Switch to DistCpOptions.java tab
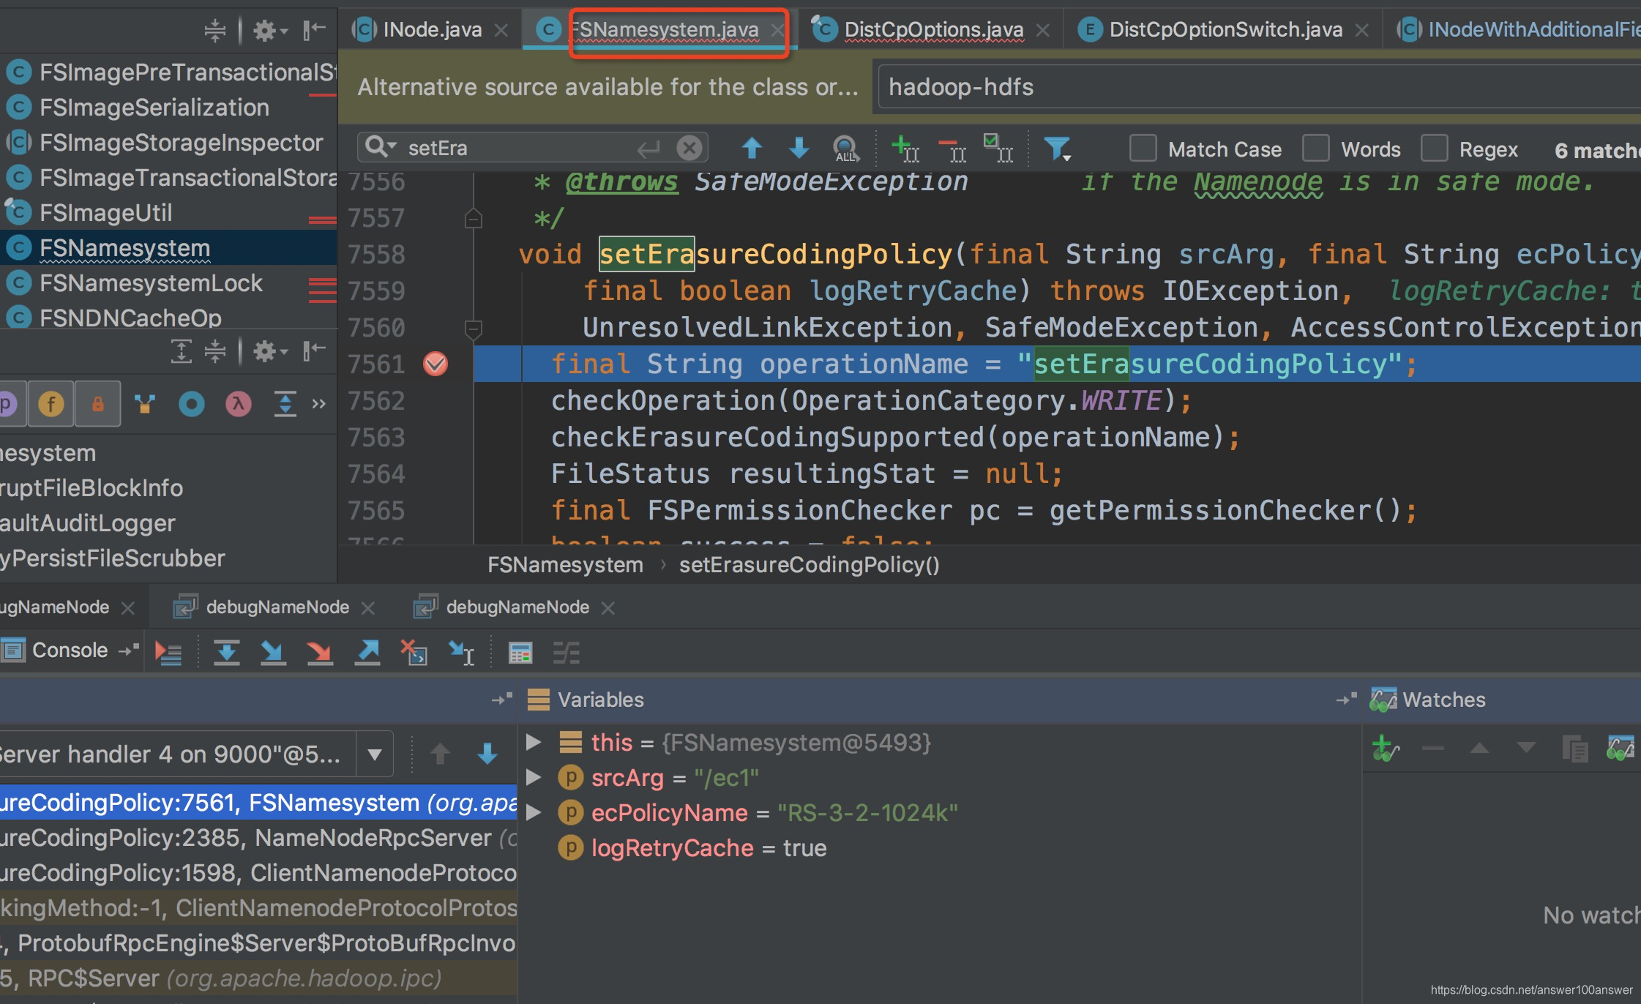The height and width of the screenshot is (1004, 1641). 933,29
